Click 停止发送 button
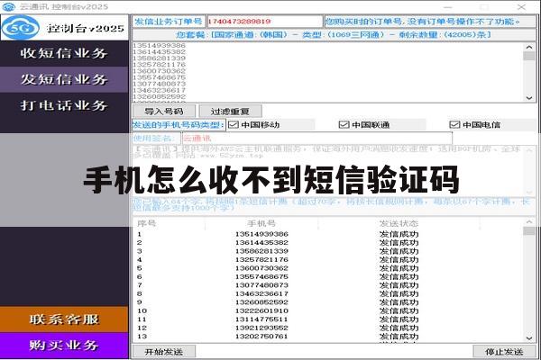 [504, 352]
